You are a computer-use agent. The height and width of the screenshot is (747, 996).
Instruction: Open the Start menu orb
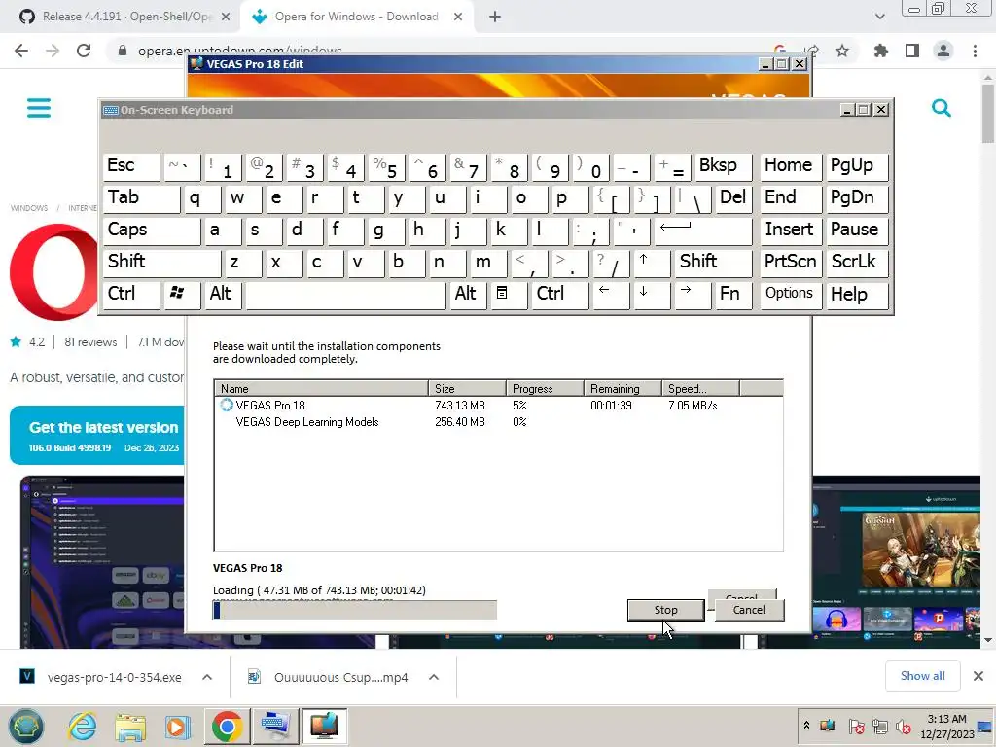[26, 726]
